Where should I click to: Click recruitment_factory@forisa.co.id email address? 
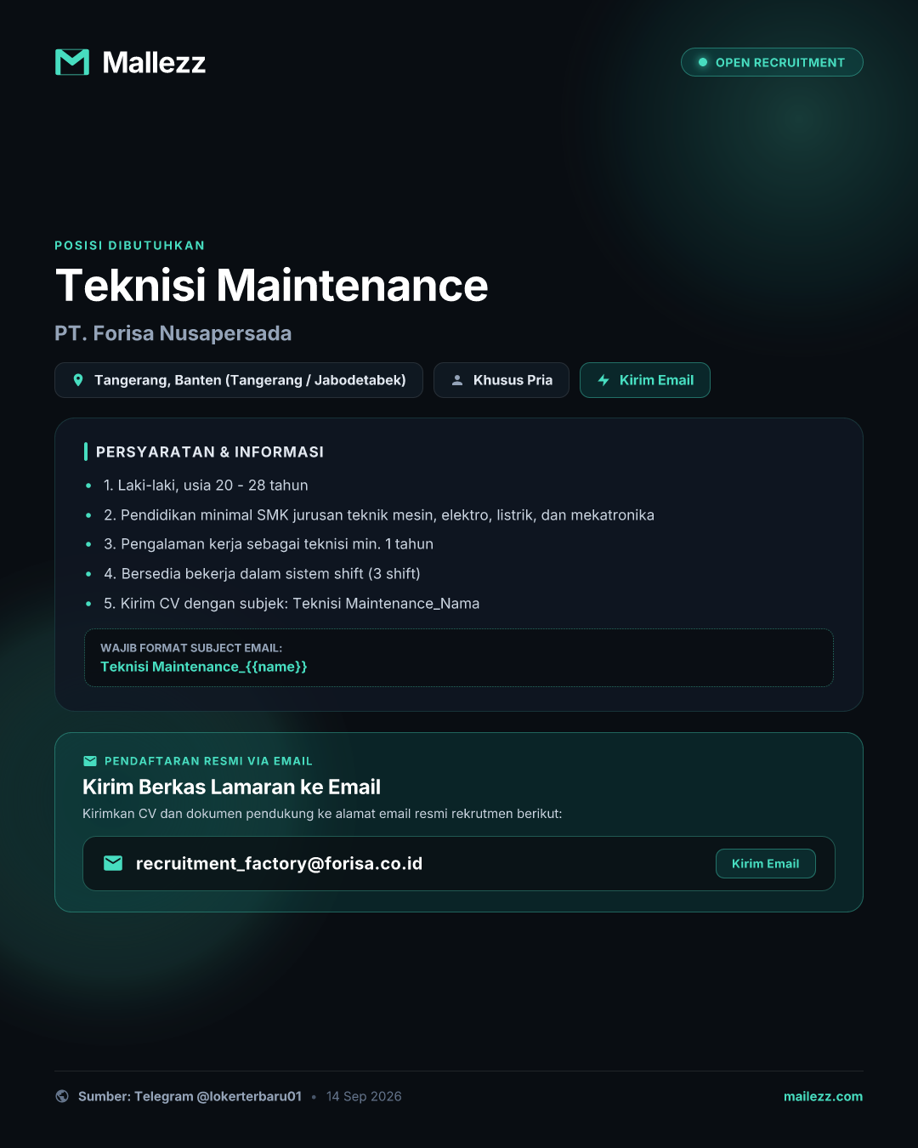(x=279, y=863)
